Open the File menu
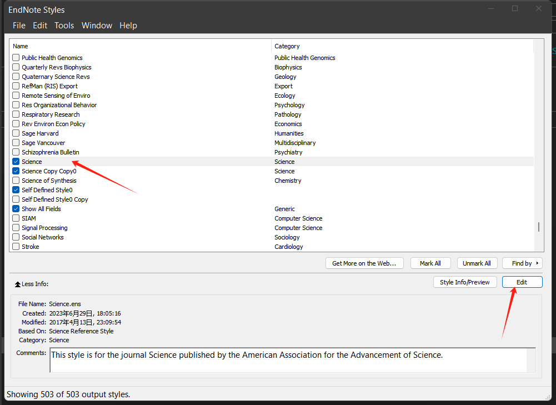Image resolution: width=556 pixels, height=405 pixels. tap(19, 26)
